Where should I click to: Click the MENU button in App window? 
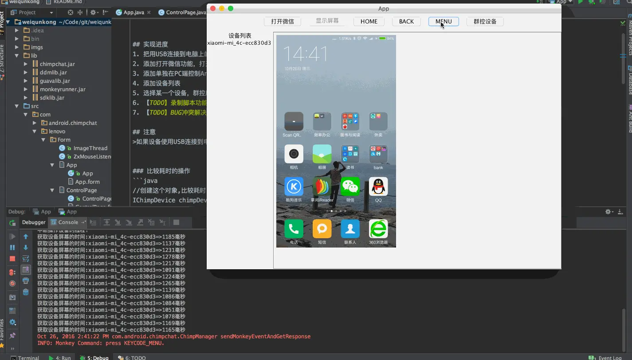[444, 21]
